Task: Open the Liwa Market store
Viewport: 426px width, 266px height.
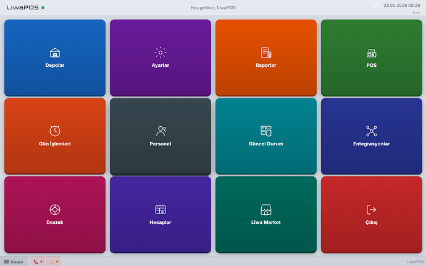Action: (x=265, y=215)
